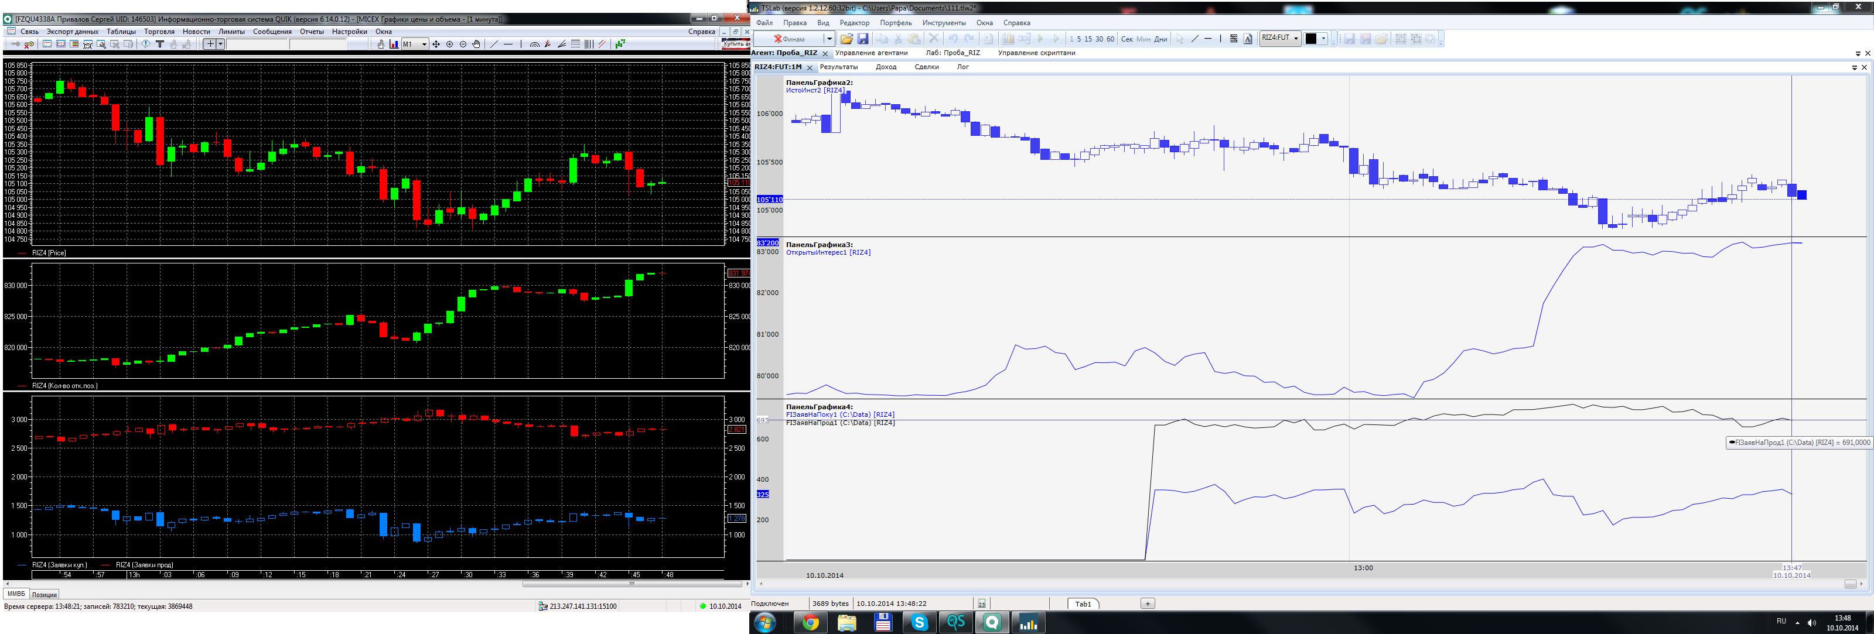1874x634 pixels.
Task: Open the RIZ4:FUT instrument dropdown
Action: [x=1296, y=39]
